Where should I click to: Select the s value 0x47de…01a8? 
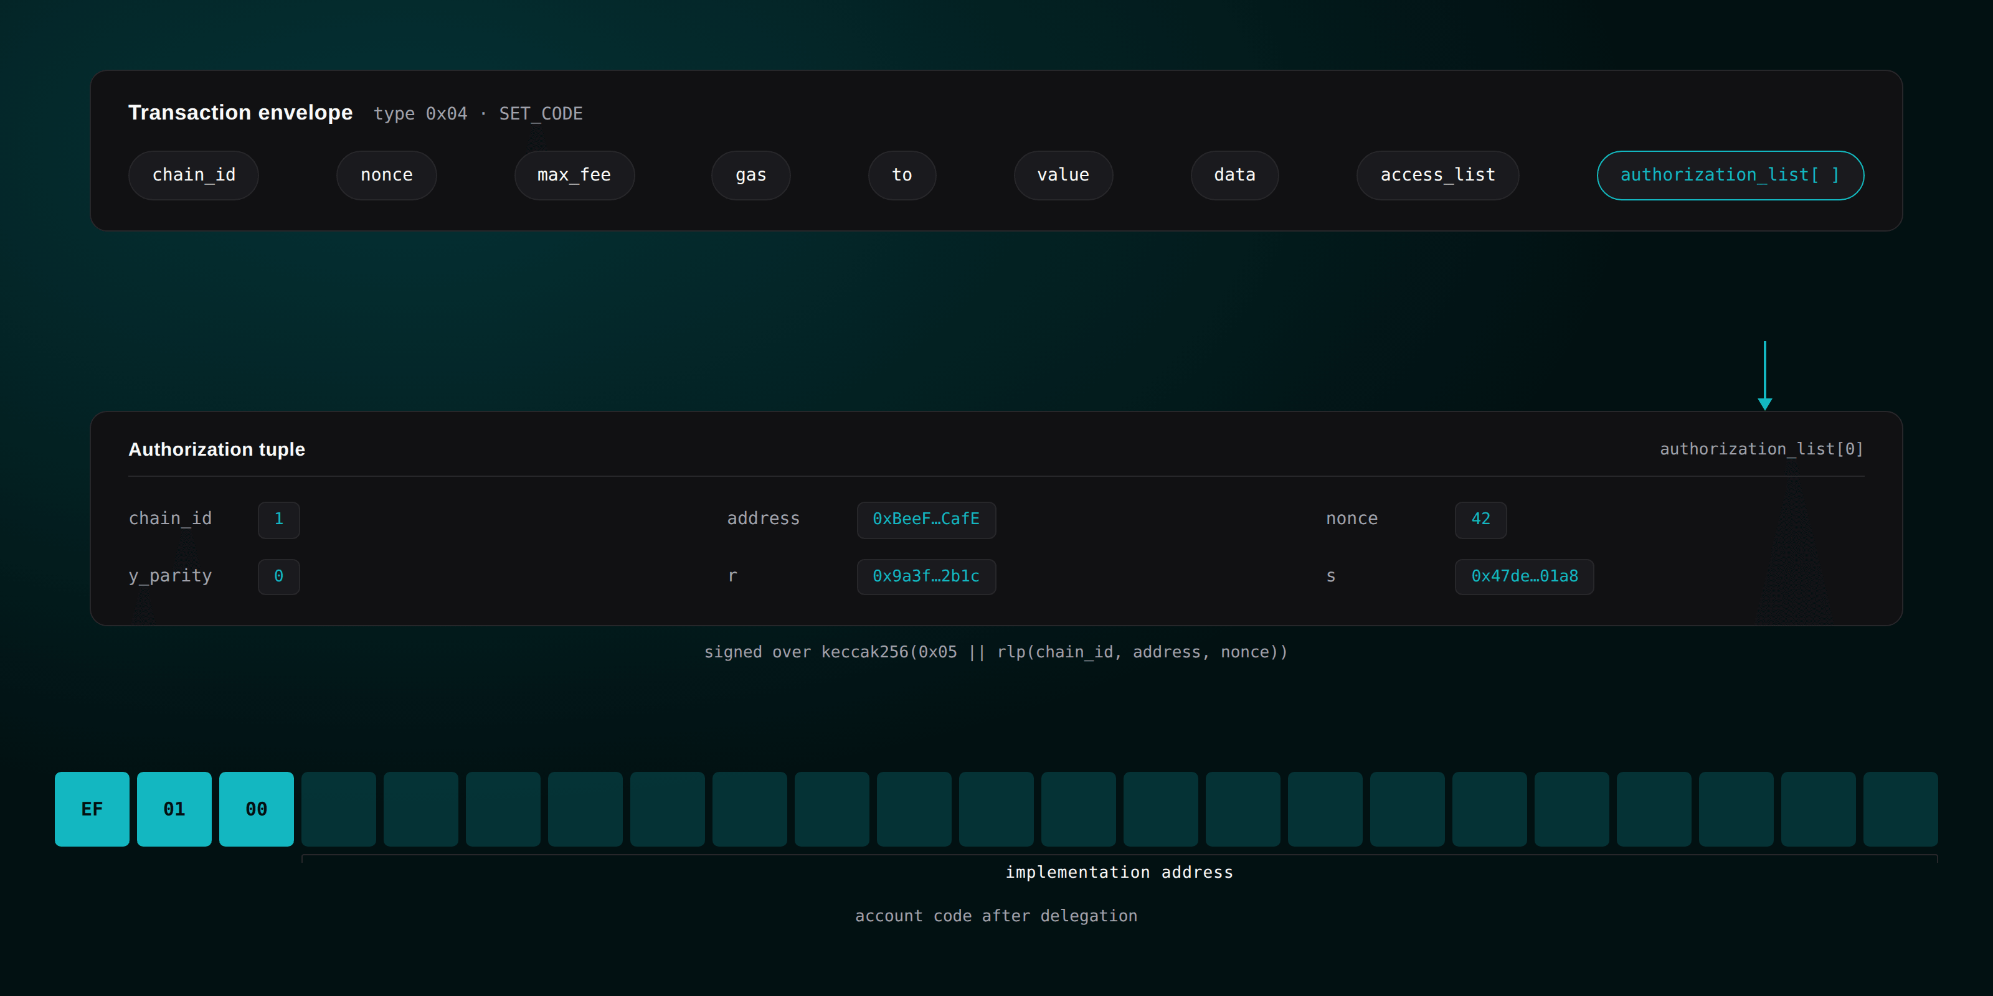1524,577
